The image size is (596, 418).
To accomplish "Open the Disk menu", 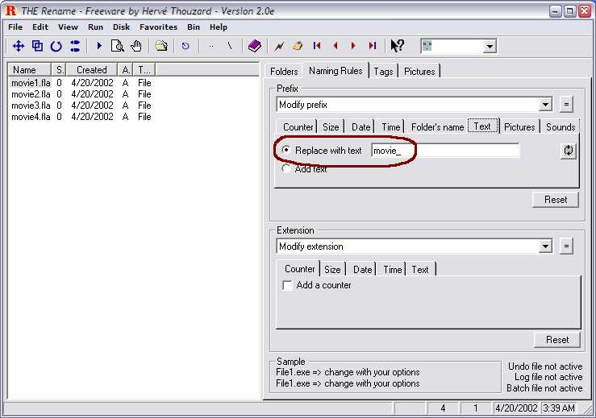I will [121, 27].
